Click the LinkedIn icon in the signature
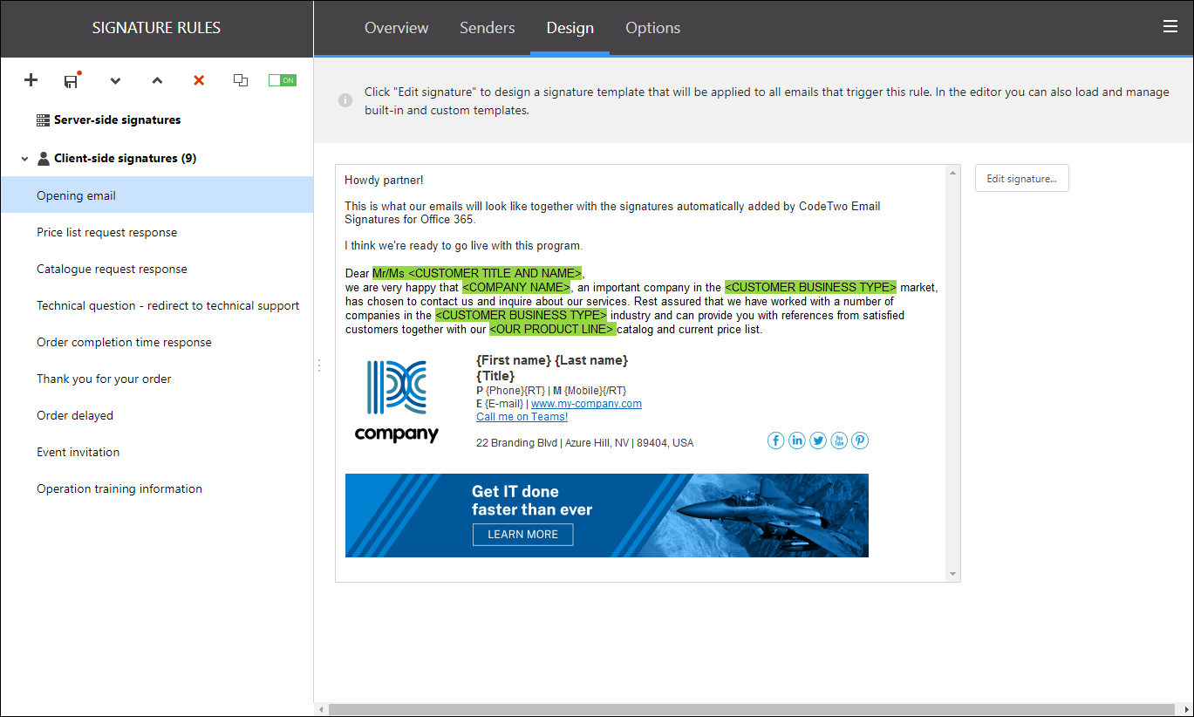This screenshot has width=1194, height=717. tap(796, 440)
